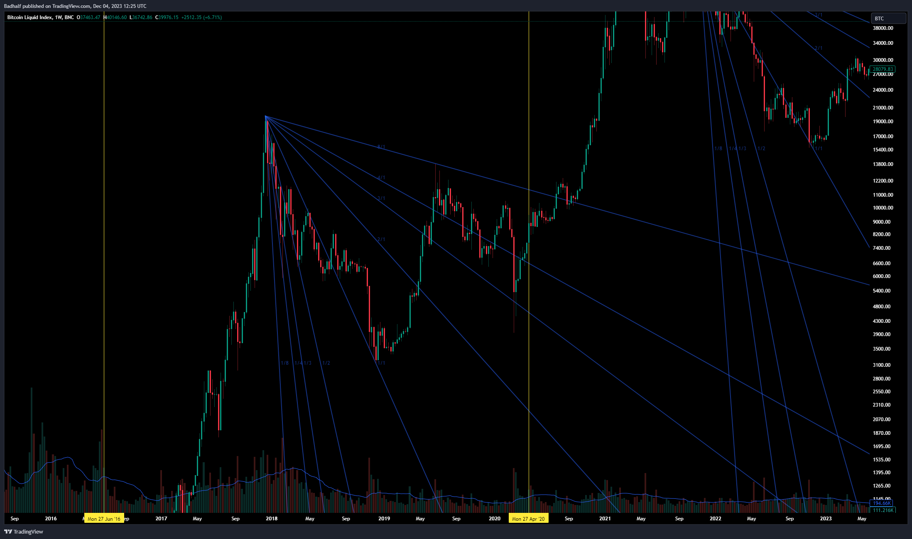The height and width of the screenshot is (539, 912).
Task: Click the 2019 label on time axis
Action: 384,519
